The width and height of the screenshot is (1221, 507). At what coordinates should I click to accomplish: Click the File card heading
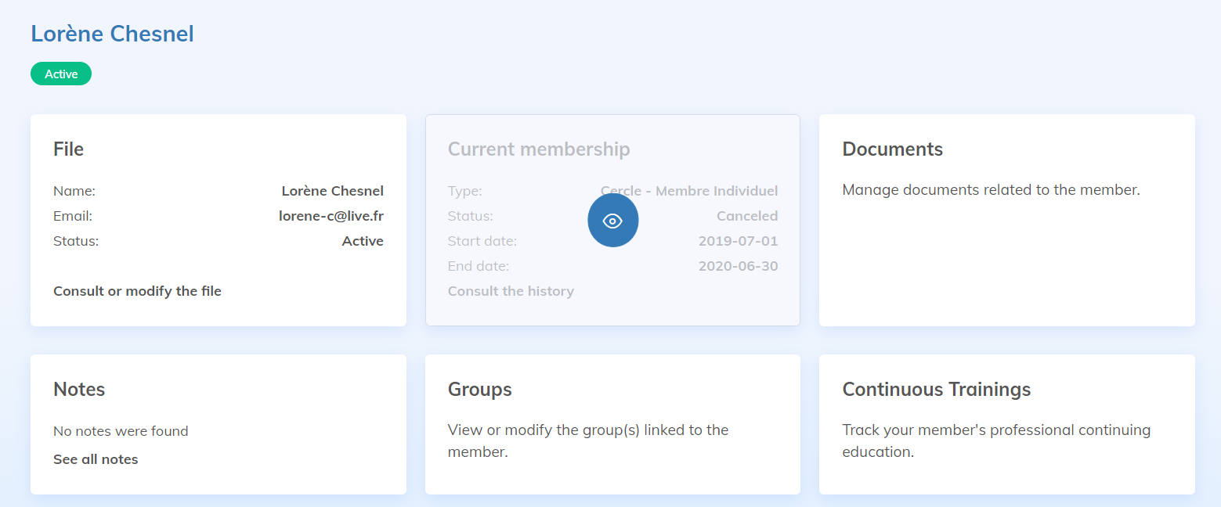tap(68, 149)
